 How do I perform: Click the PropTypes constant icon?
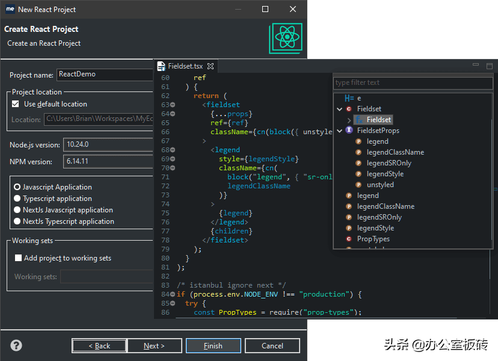[x=349, y=239]
